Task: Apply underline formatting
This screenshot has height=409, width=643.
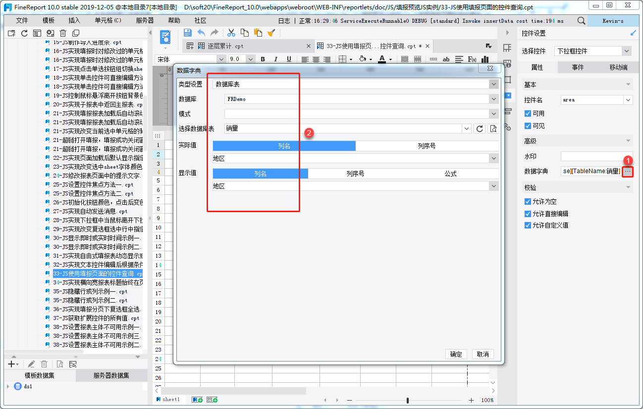Action: (289, 59)
